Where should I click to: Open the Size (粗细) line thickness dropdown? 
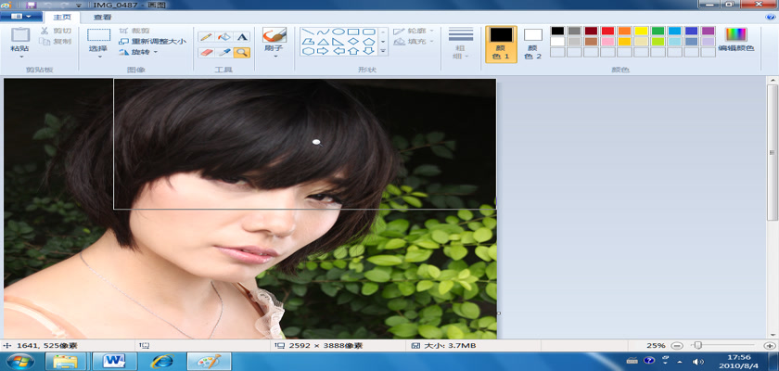461,44
